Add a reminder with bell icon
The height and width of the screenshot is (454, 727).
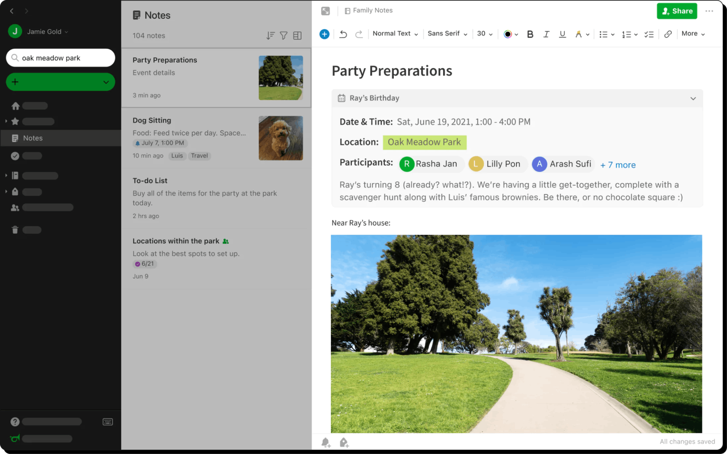click(326, 443)
